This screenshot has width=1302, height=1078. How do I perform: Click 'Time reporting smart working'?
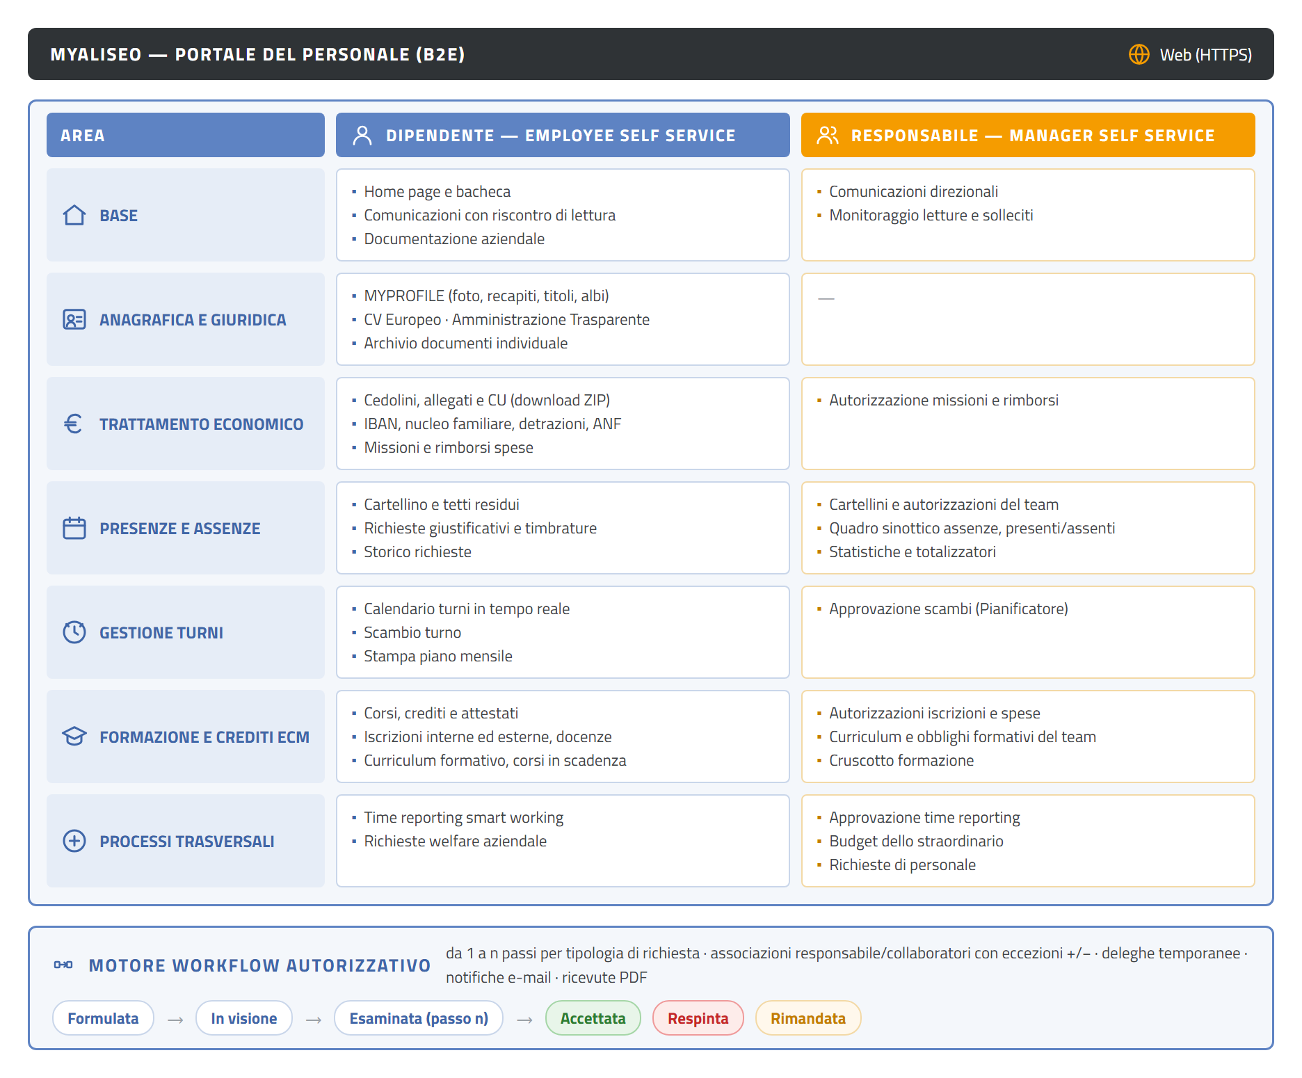(464, 817)
